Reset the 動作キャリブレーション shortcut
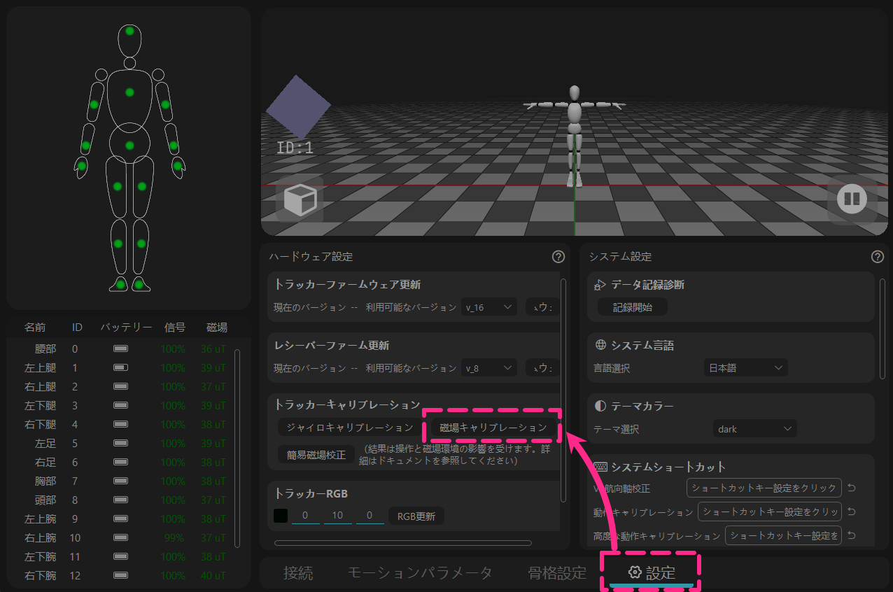The width and height of the screenshot is (893, 592). coord(852,512)
